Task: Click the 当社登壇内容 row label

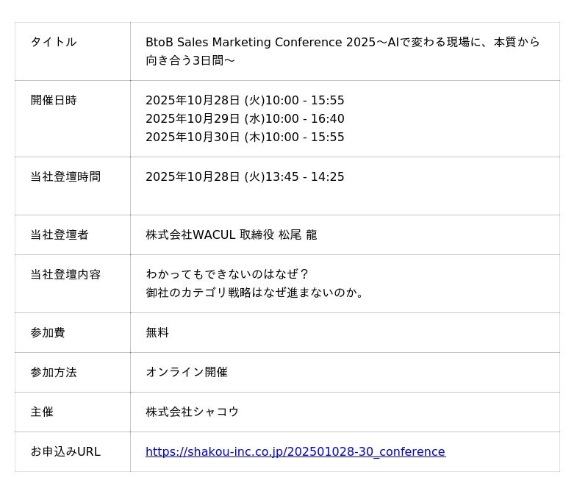Action: click(x=65, y=274)
